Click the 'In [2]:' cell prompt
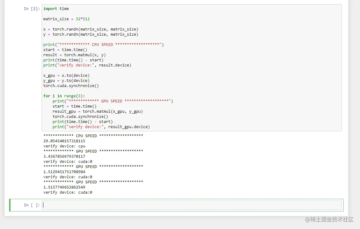360x229 pixels. click(32, 9)
